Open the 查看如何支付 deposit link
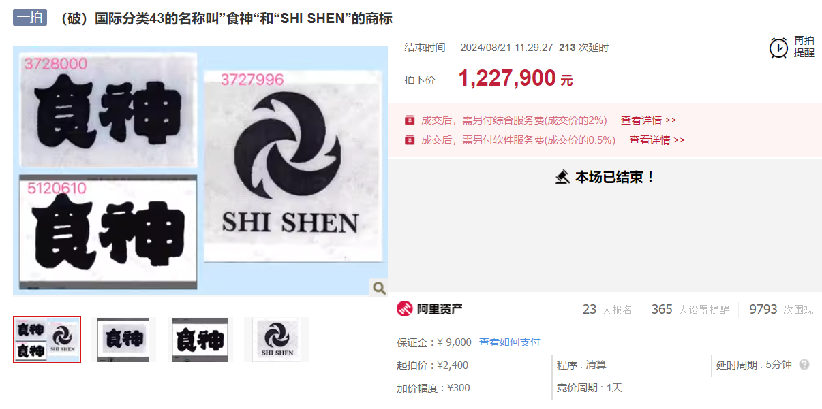 pos(509,342)
